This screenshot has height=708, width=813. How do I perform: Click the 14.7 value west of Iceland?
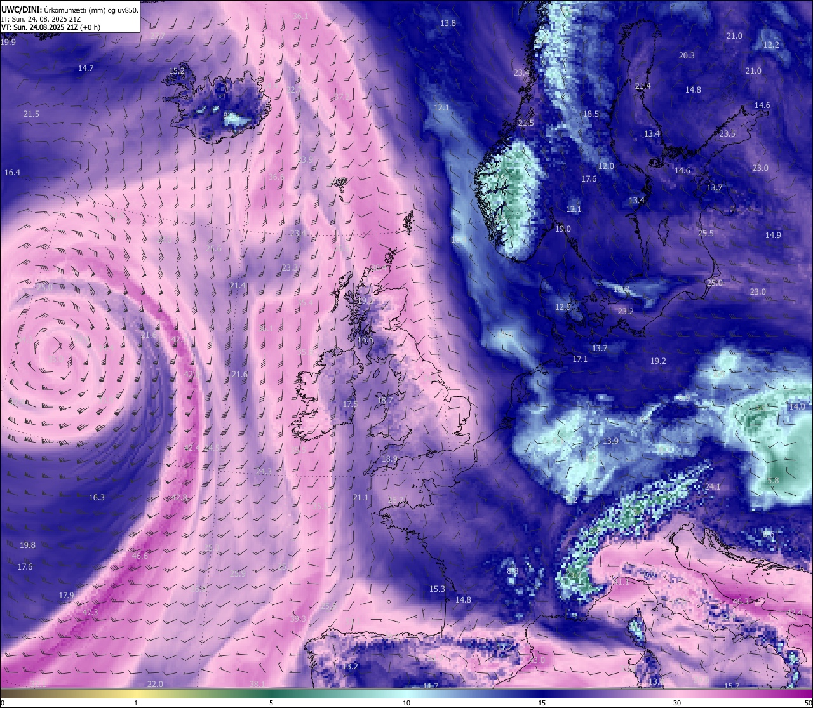86,68
